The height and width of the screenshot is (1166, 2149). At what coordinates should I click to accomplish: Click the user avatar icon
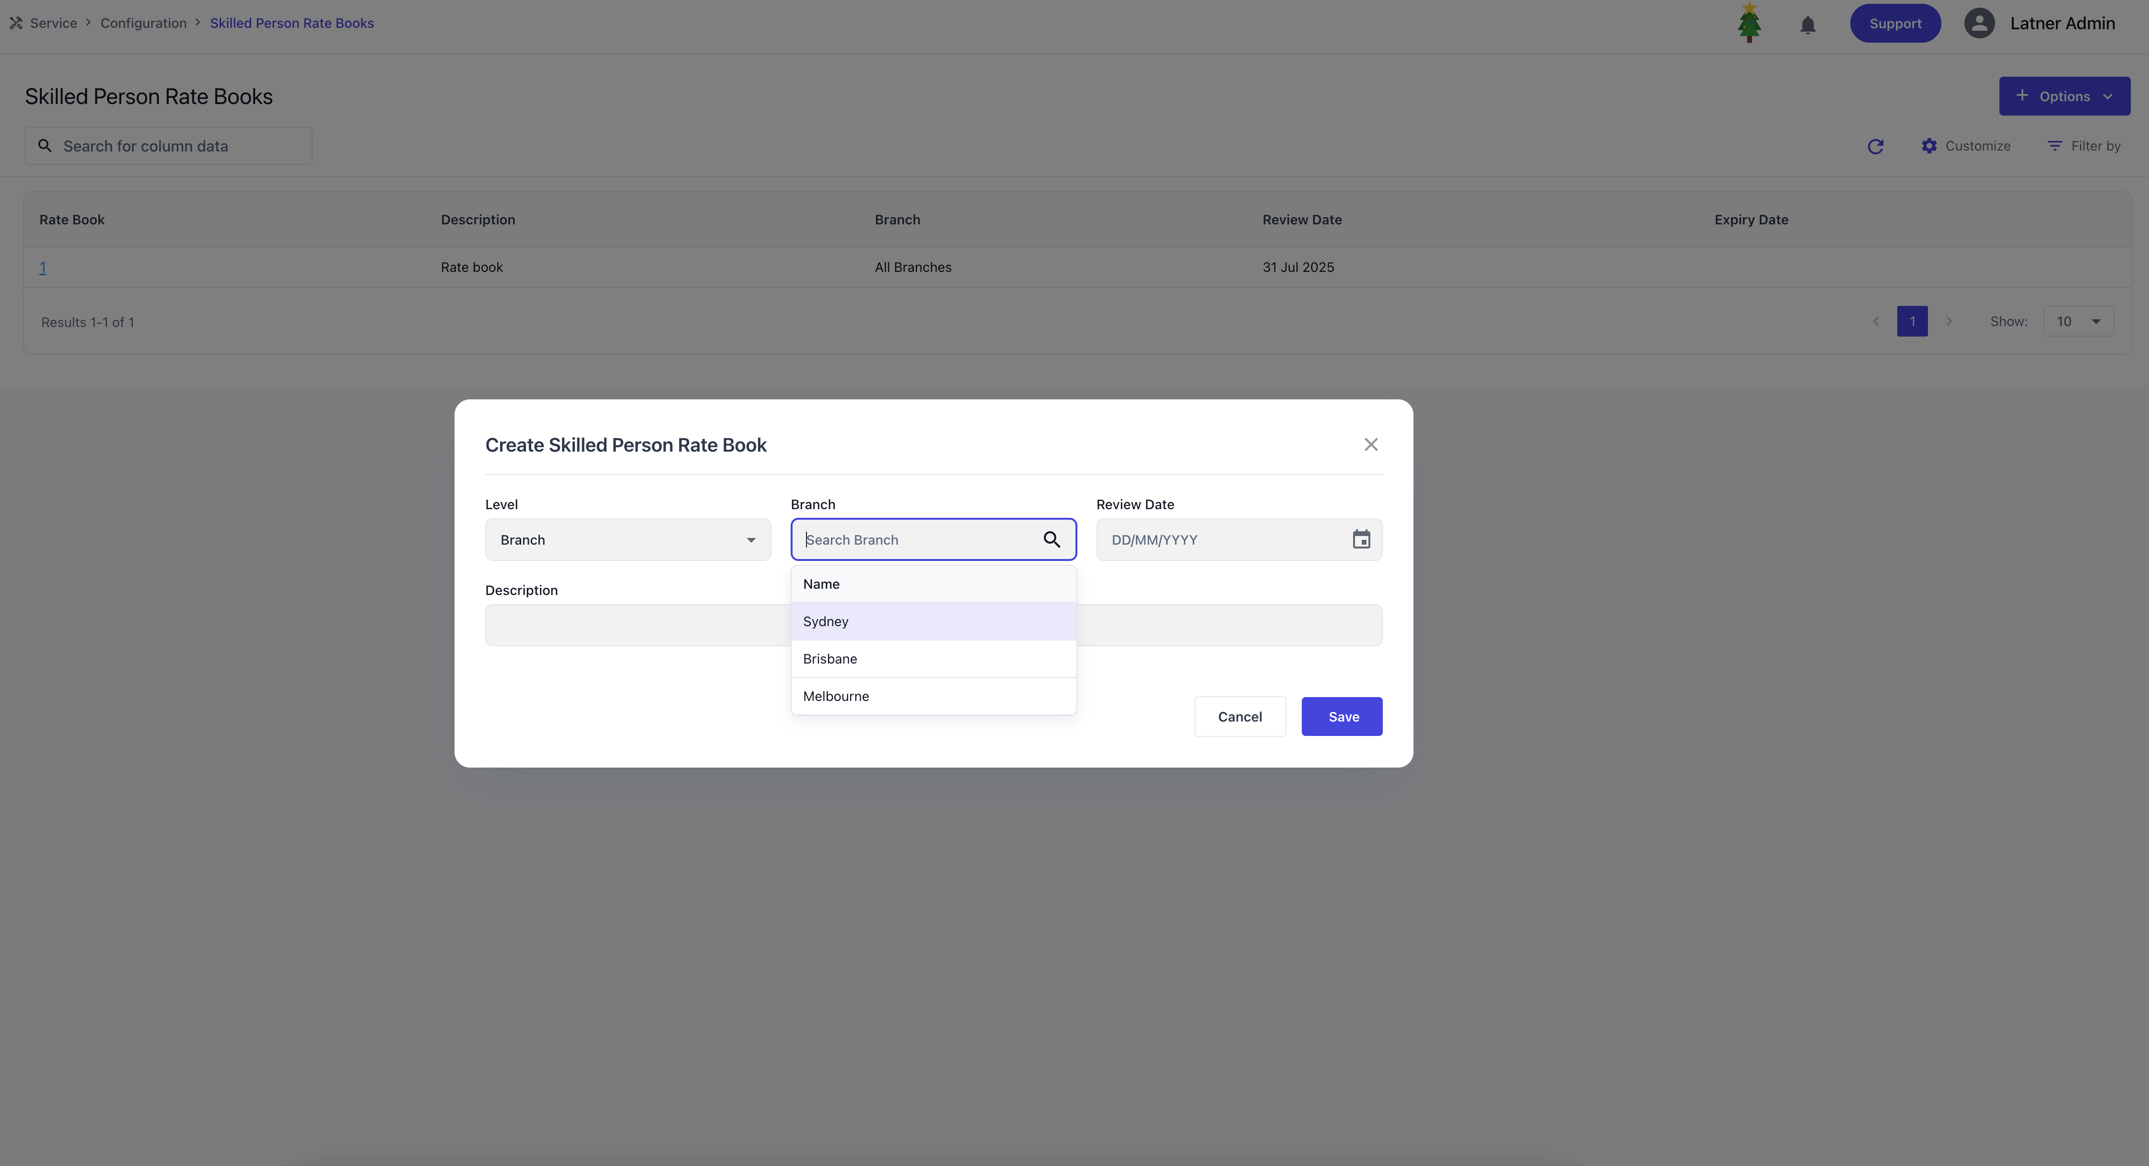tap(1979, 23)
